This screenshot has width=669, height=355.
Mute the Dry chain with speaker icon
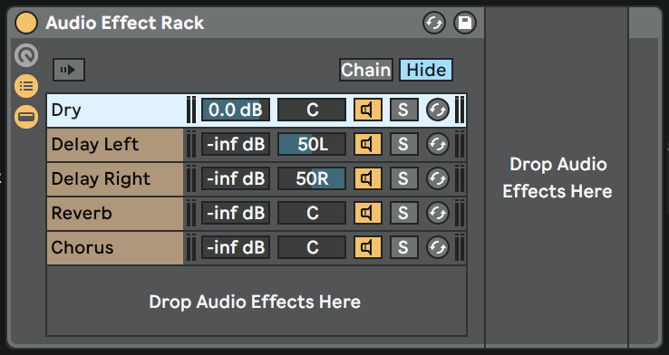[367, 110]
